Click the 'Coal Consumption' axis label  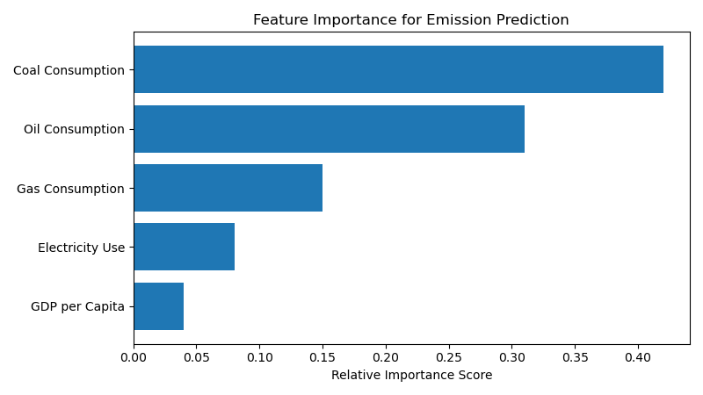coord(69,70)
